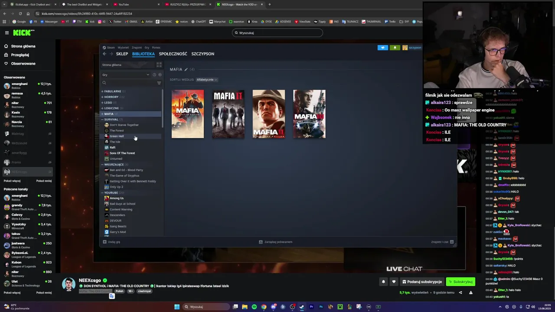Click the green KICK logo

23,32
